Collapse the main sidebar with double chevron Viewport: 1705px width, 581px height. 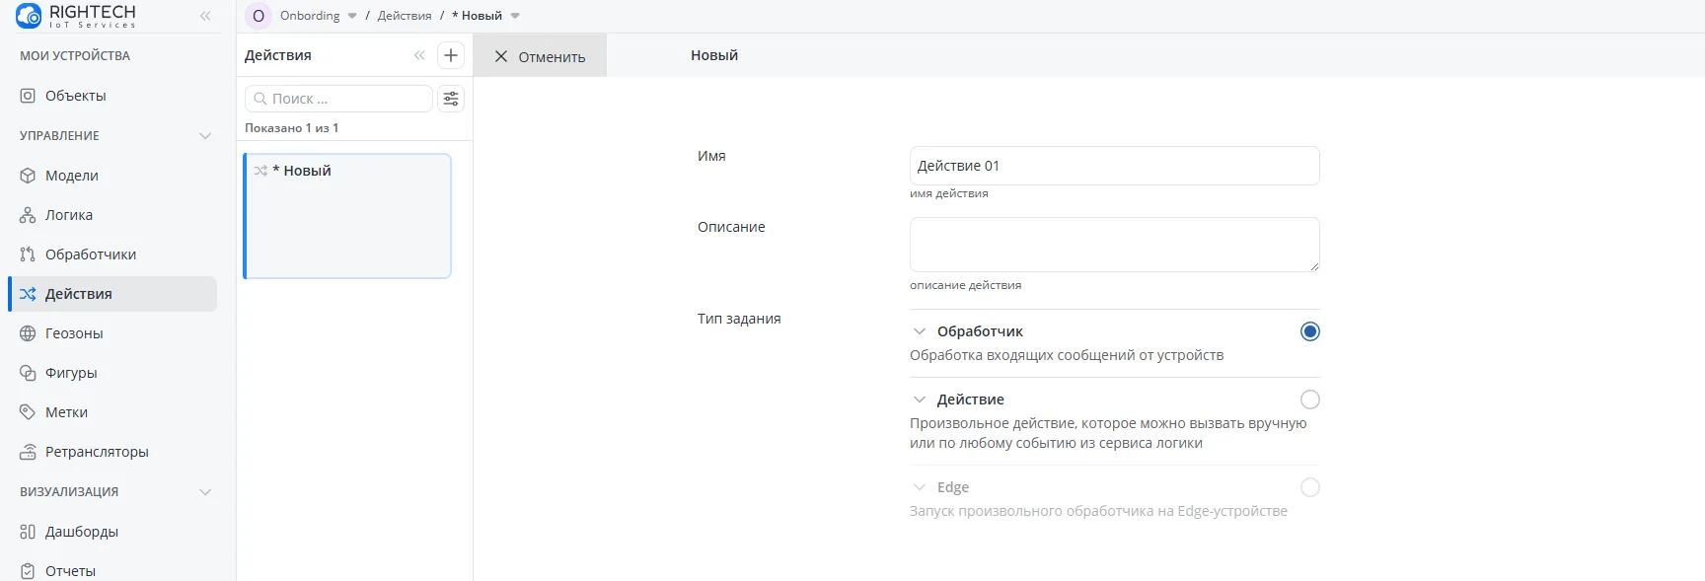(x=205, y=16)
